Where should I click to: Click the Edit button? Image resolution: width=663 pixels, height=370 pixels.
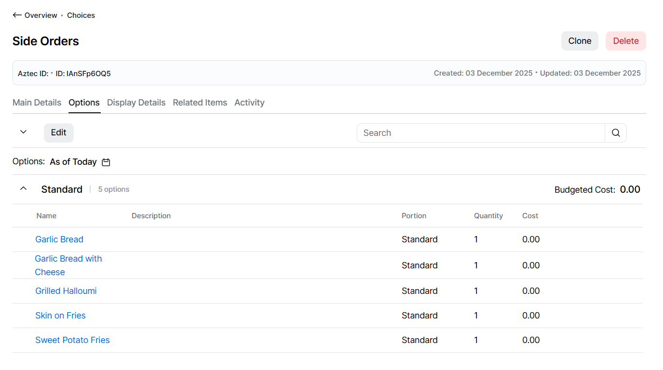coord(58,132)
